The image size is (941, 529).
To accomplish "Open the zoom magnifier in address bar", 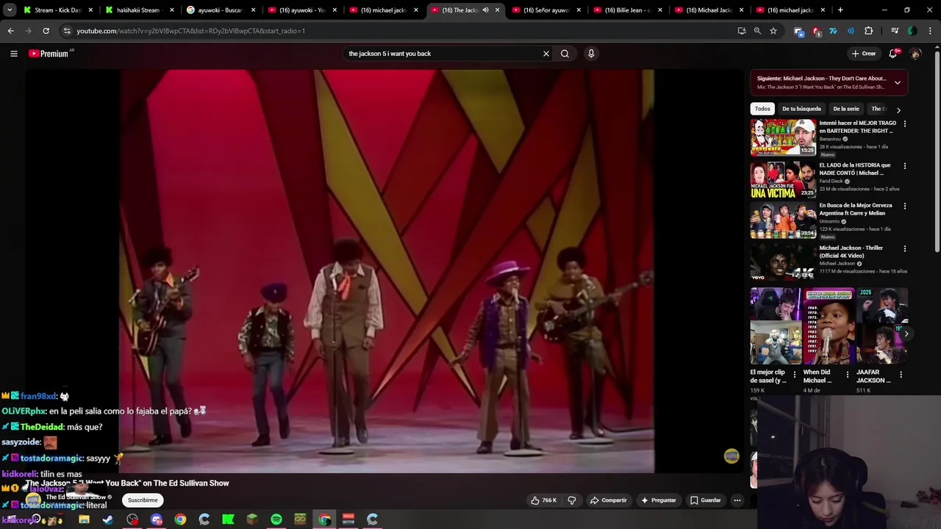I will tap(757, 31).
